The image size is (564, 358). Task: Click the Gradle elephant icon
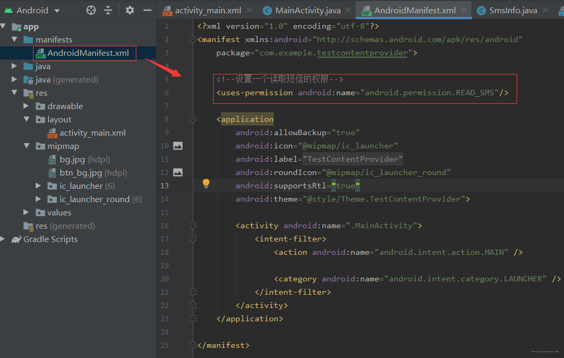(17, 239)
